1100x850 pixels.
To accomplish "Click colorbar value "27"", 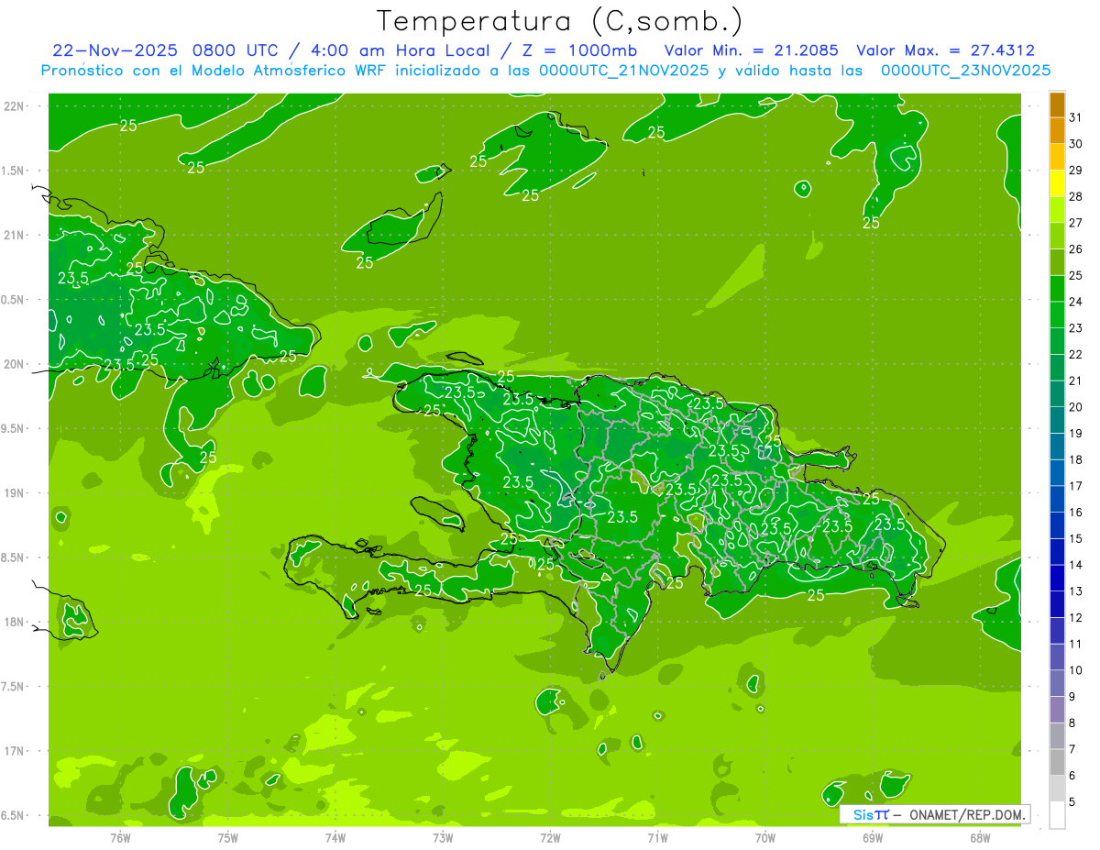I will tap(1076, 223).
